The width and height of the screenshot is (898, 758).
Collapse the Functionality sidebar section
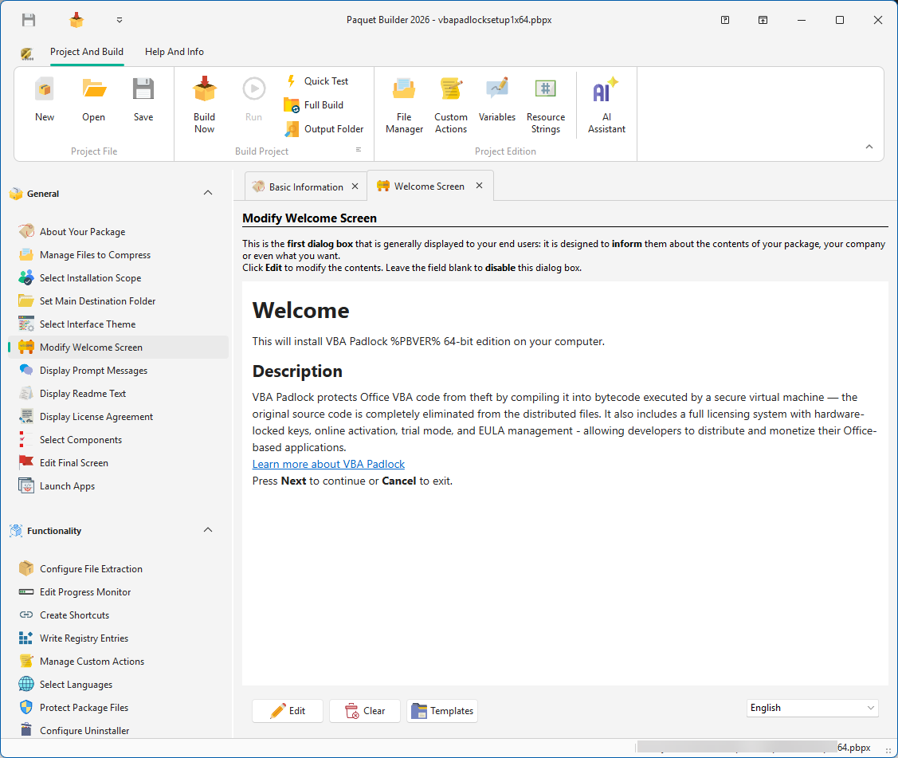[208, 530]
